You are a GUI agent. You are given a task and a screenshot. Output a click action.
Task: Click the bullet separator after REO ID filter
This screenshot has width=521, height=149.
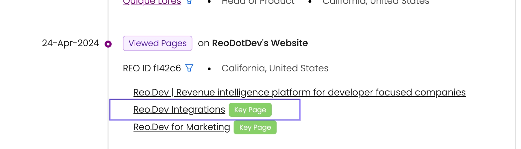tap(209, 68)
